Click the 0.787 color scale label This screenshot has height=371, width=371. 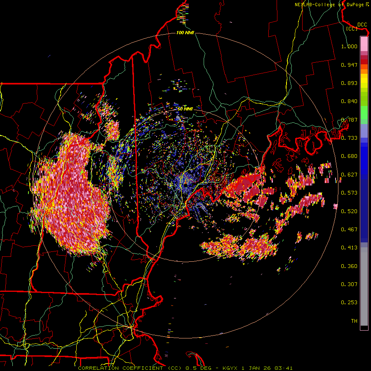(349, 120)
